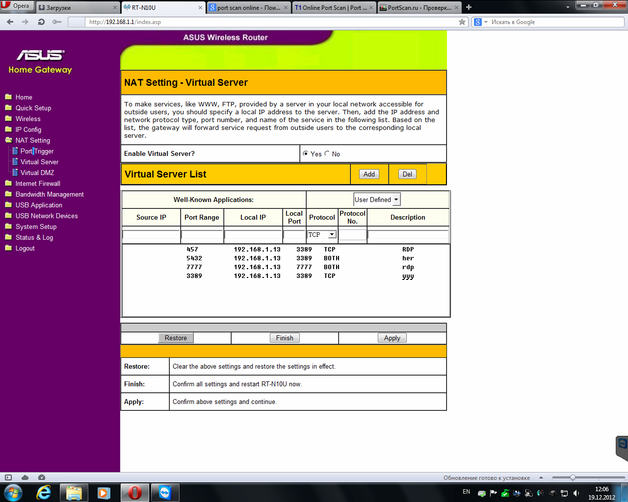Open TeamViewer from the taskbar
This screenshot has width=628, height=502.
point(165,492)
